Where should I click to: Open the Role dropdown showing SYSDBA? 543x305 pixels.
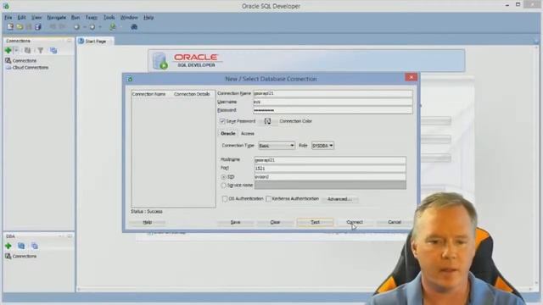322,146
